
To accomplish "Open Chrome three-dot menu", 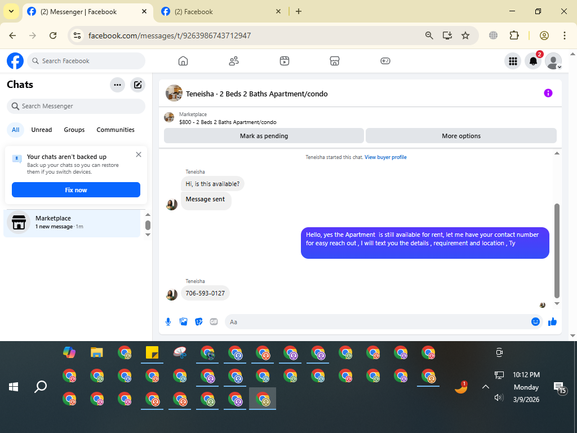I will tap(565, 36).
